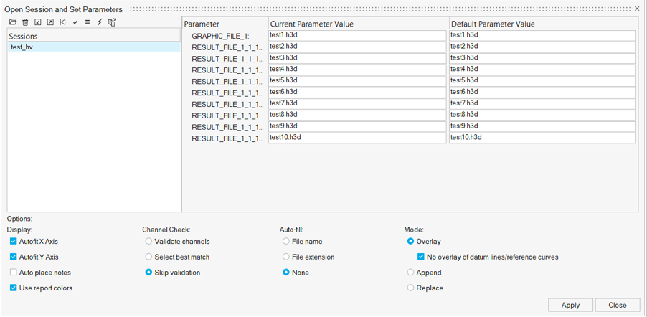Enable Auto place notes option

tap(14, 273)
